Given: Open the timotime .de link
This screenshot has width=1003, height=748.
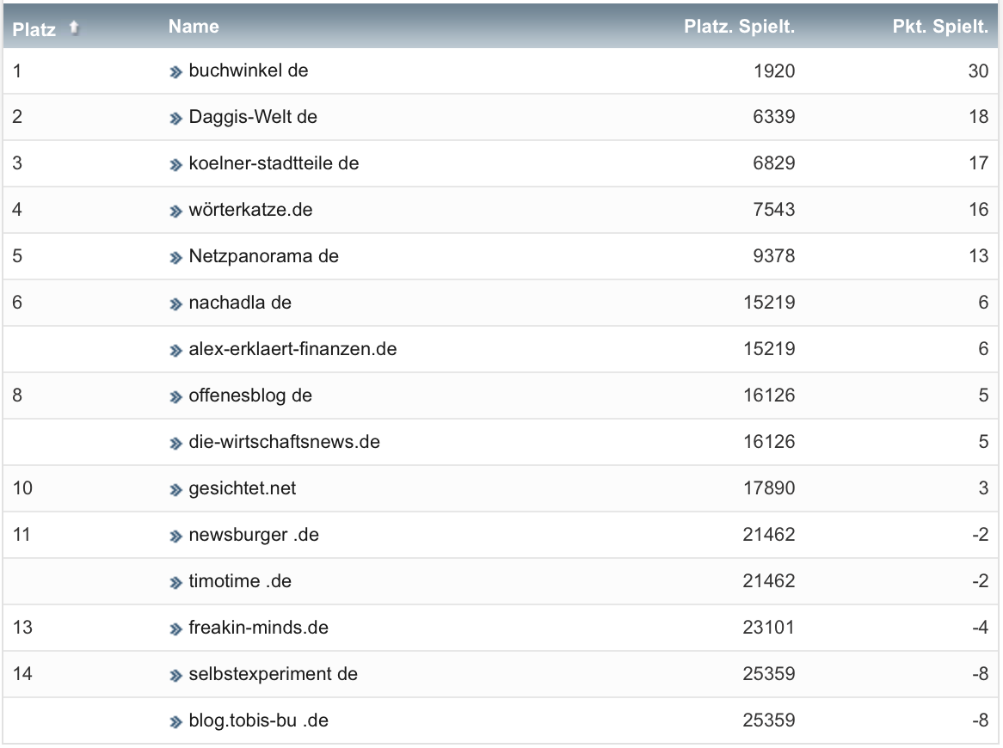Looking at the screenshot, I should 240,581.
